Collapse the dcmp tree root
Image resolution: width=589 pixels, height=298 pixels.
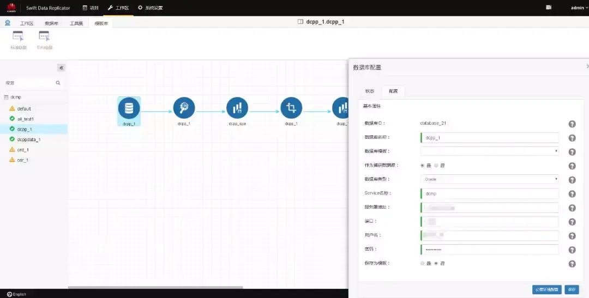click(5, 97)
